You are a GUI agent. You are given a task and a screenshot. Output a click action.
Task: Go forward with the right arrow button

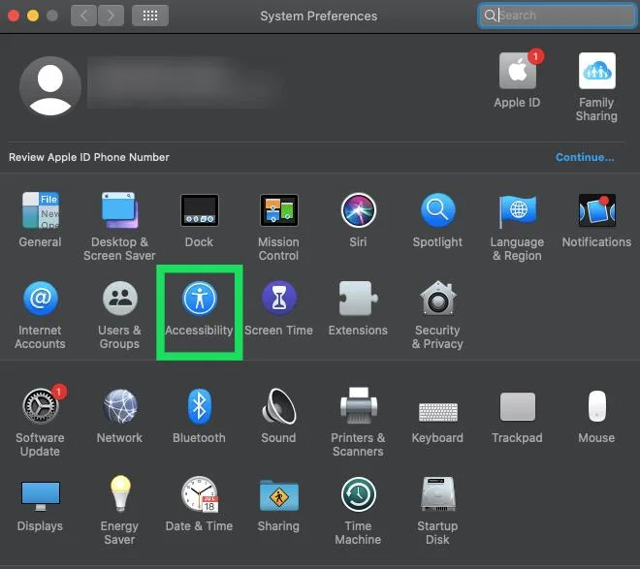[x=111, y=16]
